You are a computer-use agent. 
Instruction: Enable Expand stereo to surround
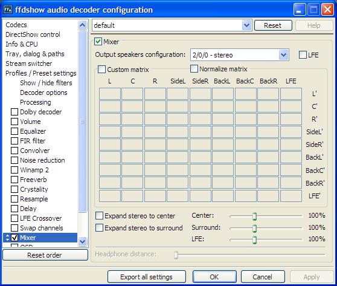tap(99, 228)
